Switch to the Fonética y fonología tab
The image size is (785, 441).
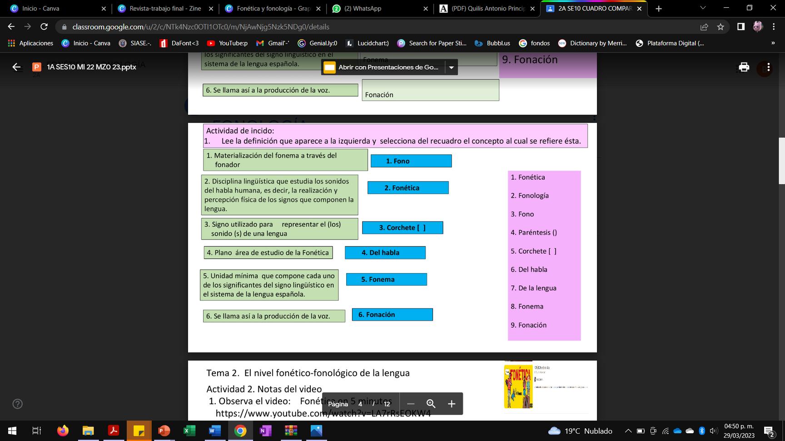pyautogui.click(x=272, y=9)
